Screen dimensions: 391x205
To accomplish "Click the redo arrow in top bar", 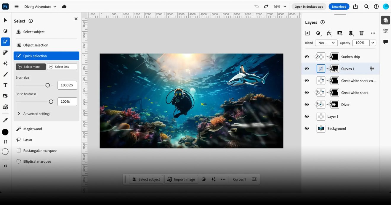I will 266,7.
